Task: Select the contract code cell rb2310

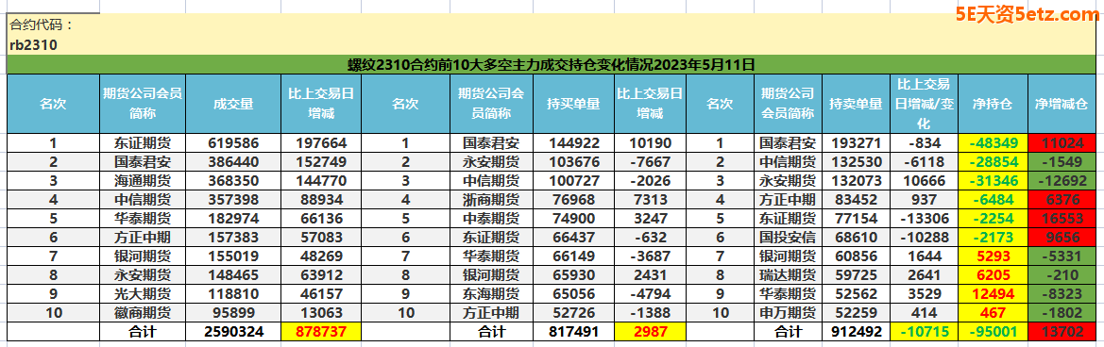Action: 34,45
